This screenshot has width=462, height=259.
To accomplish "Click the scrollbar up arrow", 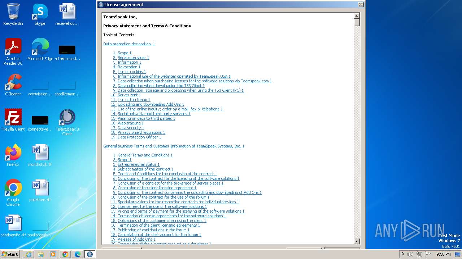I will point(357,16).
